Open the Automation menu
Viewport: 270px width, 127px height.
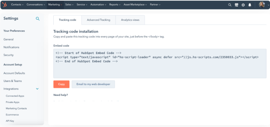(x=98, y=5)
